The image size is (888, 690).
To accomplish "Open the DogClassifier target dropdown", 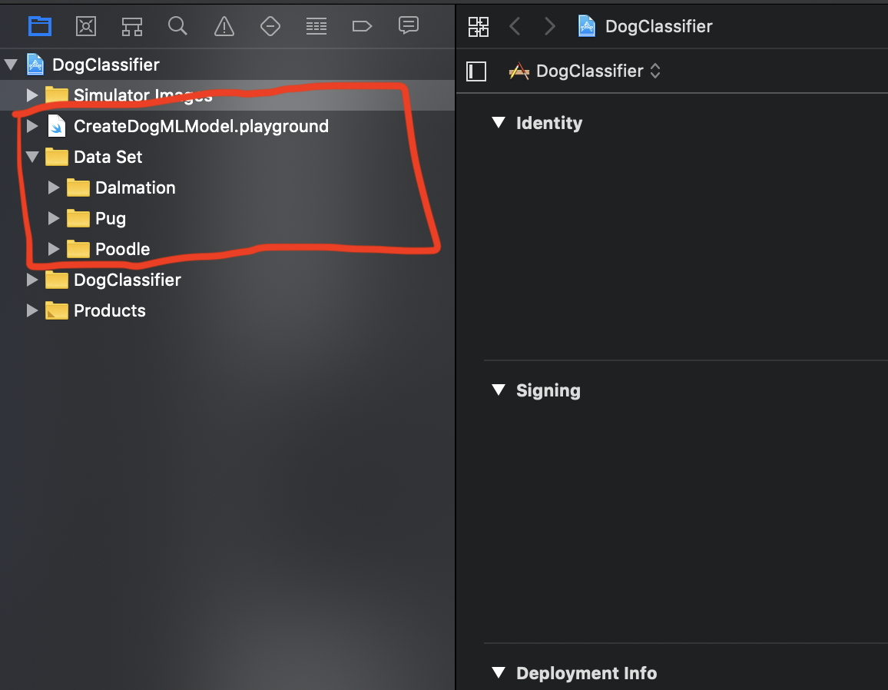I will coord(585,71).
